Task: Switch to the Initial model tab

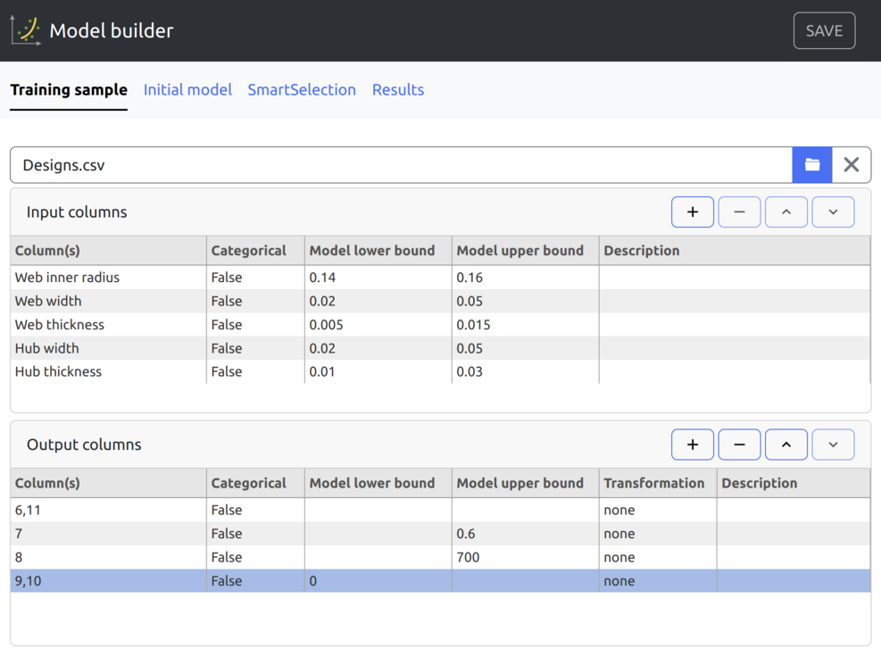Action: tap(187, 90)
